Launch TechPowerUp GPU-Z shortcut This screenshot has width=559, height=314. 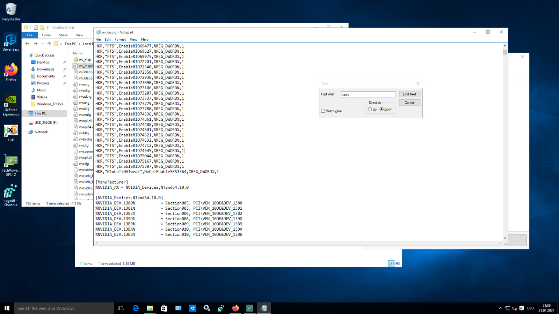click(x=11, y=165)
